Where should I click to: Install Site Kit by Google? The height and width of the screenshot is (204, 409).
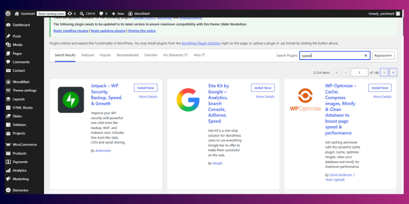263,88
